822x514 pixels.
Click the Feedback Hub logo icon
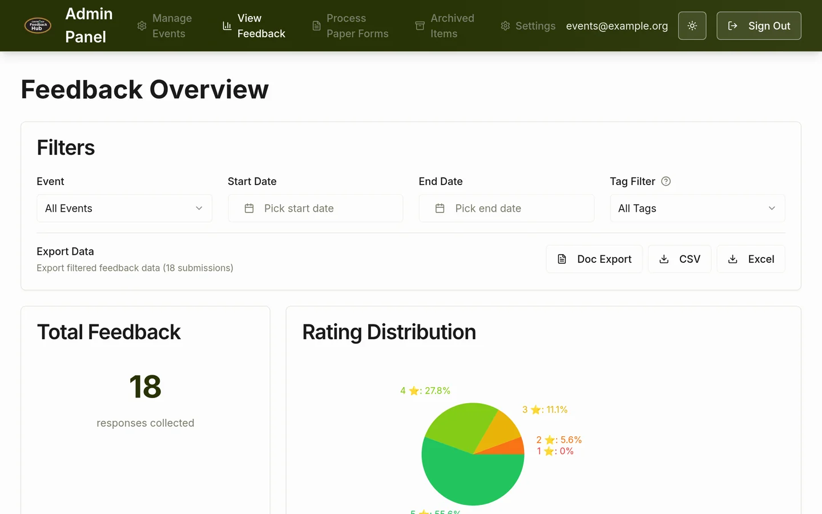coord(38,26)
